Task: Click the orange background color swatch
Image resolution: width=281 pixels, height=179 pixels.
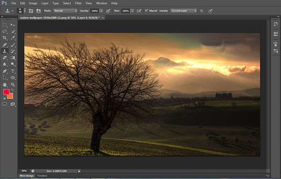Action: click(11, 97)
